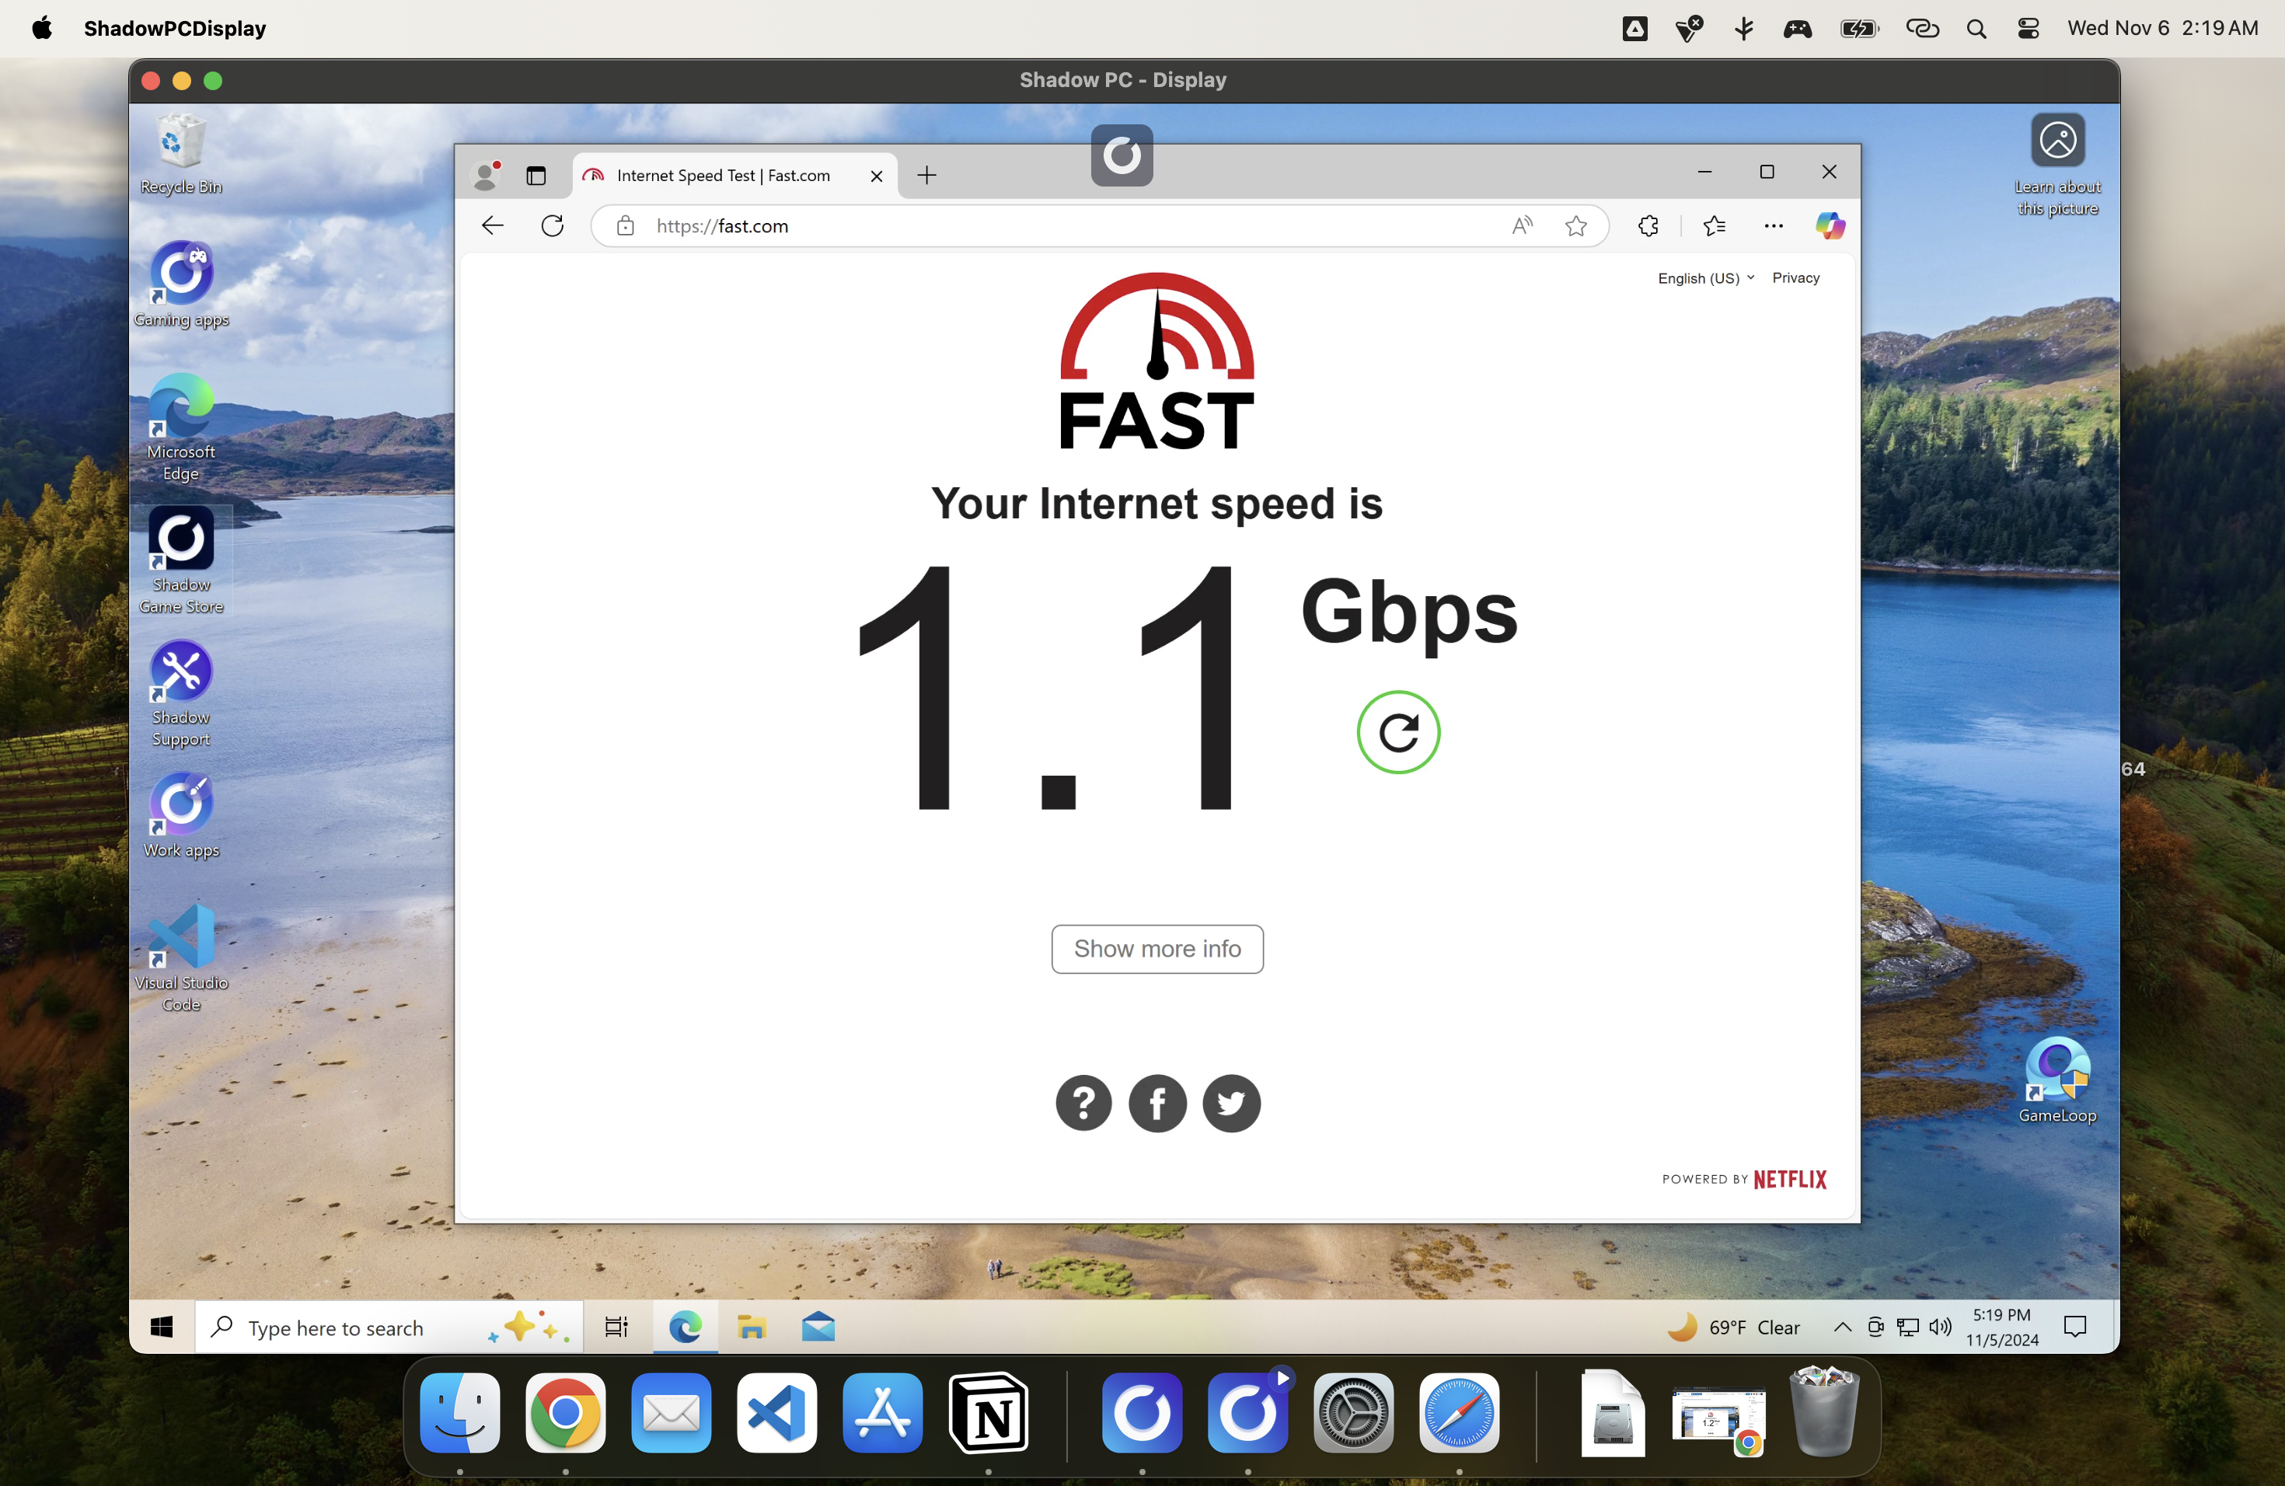Rerun the speed test with the green reload button
Viewport: 2285px width, 1486px height.
coord(1398,732)
